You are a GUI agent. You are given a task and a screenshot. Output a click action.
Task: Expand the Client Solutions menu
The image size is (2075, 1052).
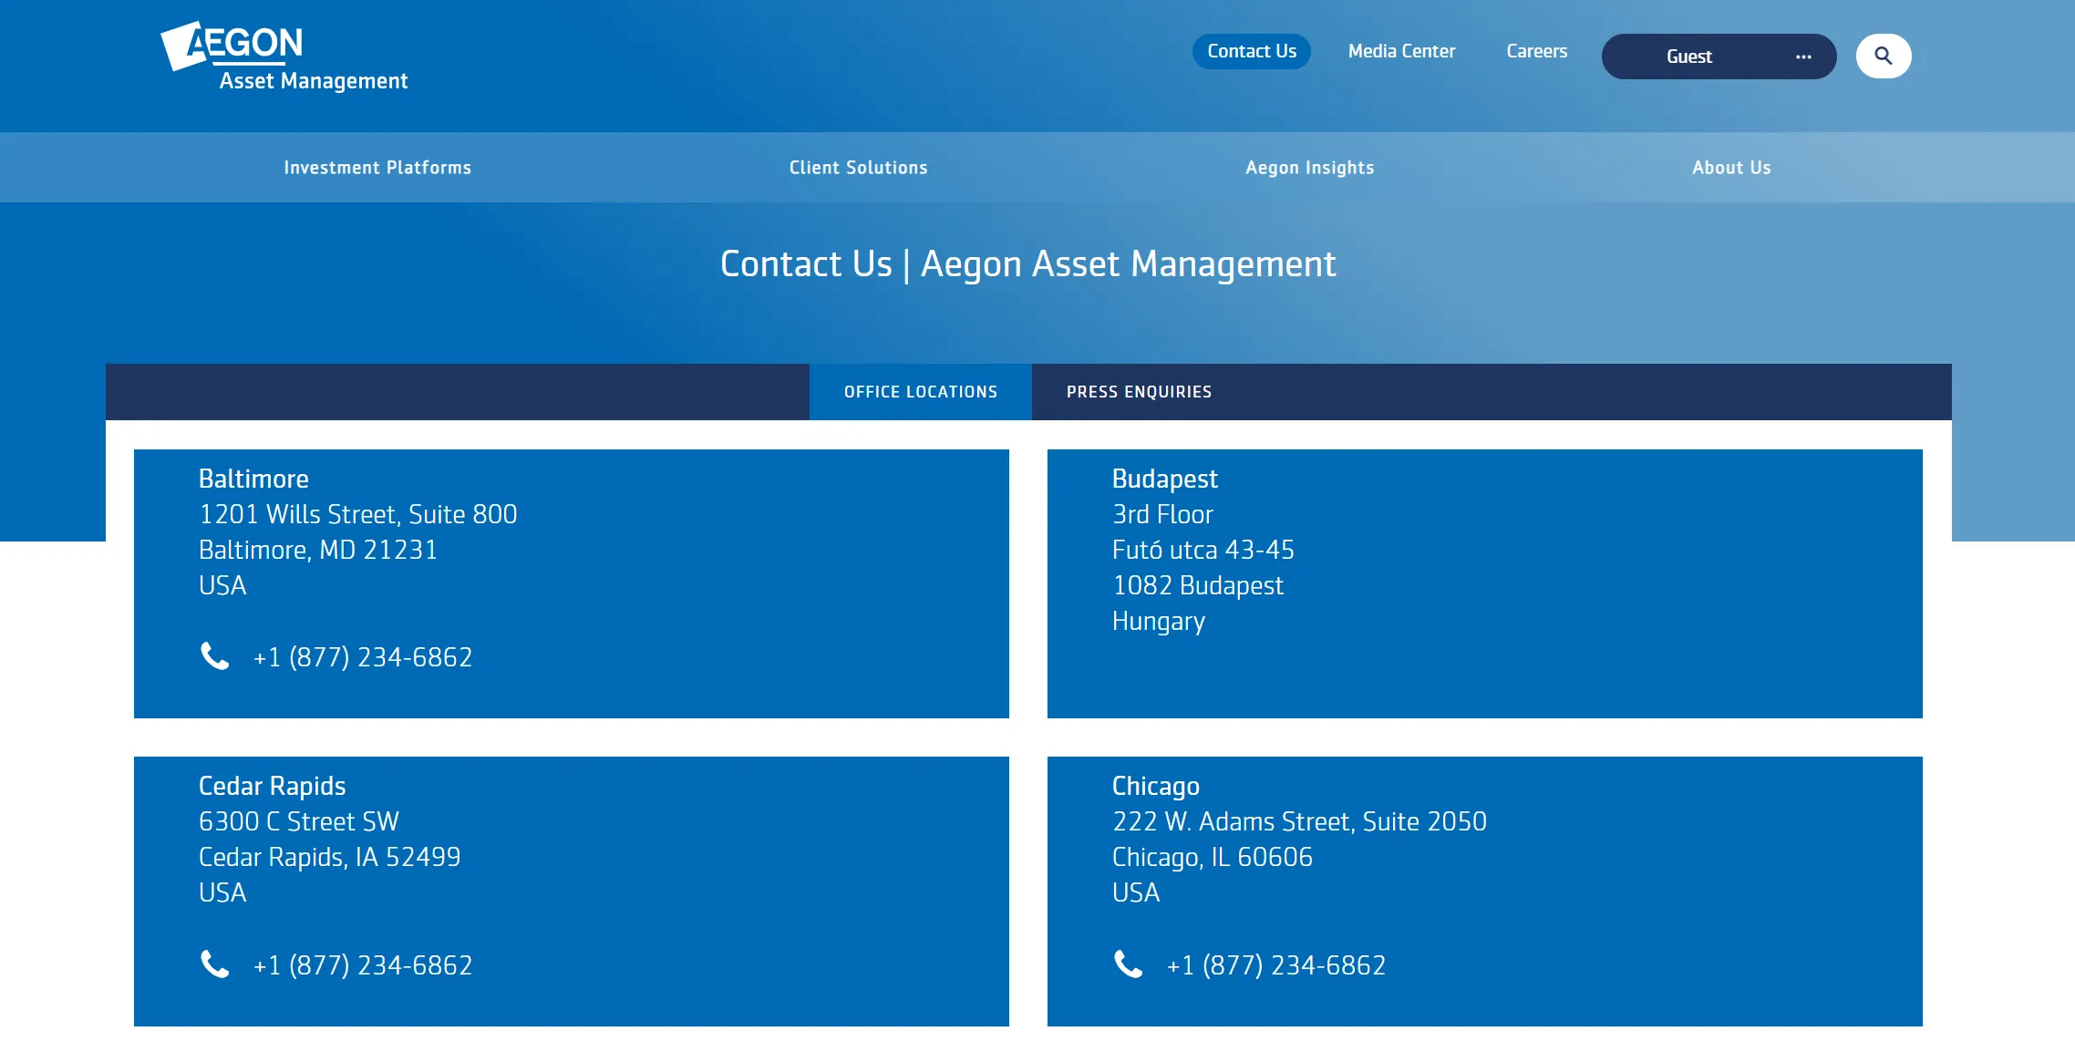pyautogui.click(x=858, y=168)
